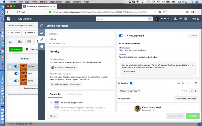Viewport: 202px width, 126px height.
Task: Bookmark this page with the star
Action: pyautogui.click(x=164, y=12)
